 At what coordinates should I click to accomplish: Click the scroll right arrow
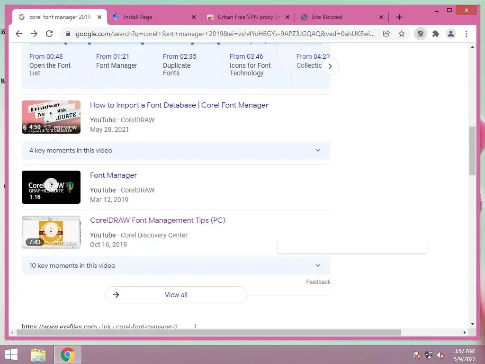[464, 332]
